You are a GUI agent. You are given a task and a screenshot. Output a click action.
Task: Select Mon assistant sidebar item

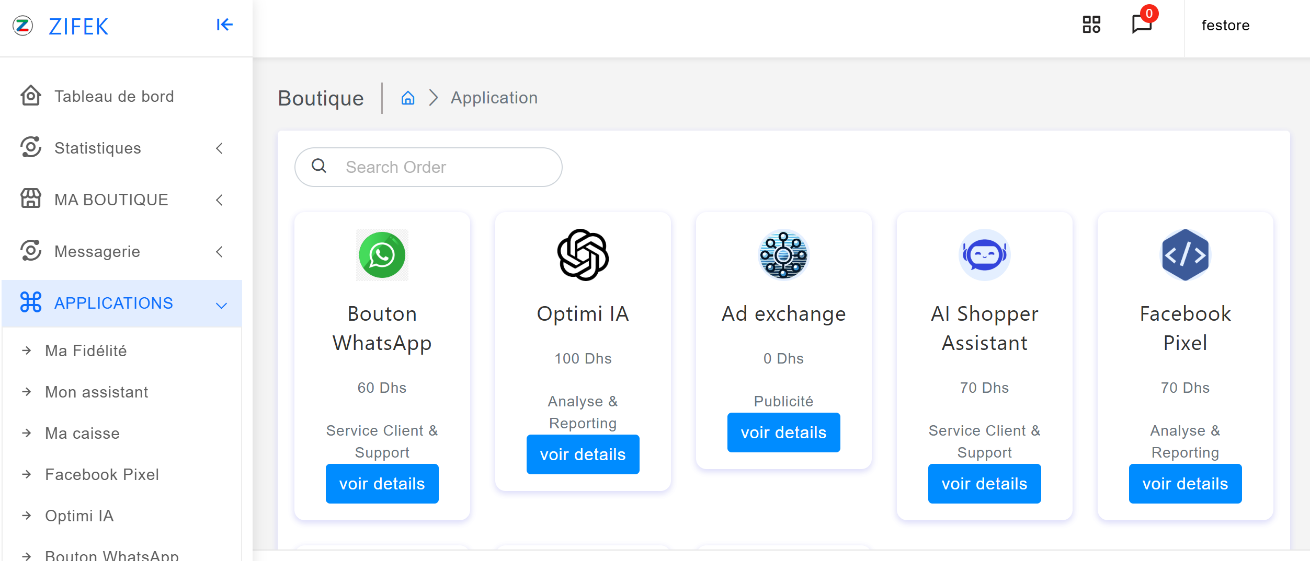click(x=96, y=392)
